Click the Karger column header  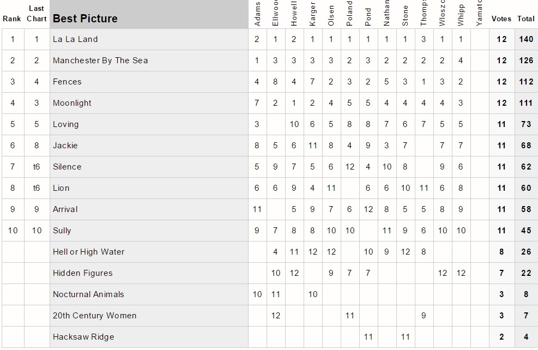point(312,14)
